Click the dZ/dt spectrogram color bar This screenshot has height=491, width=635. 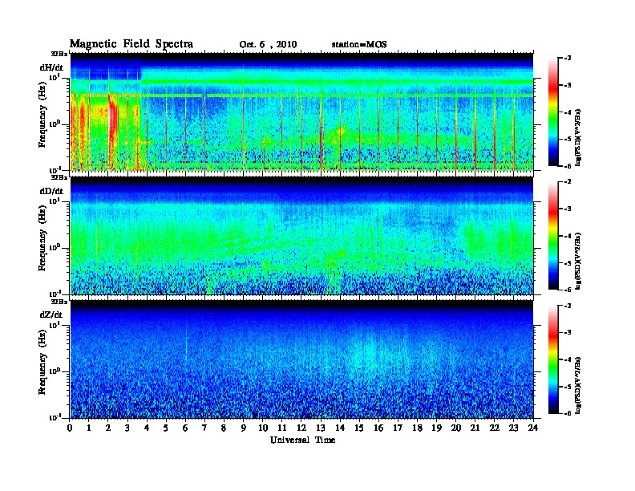coord(553,359)
